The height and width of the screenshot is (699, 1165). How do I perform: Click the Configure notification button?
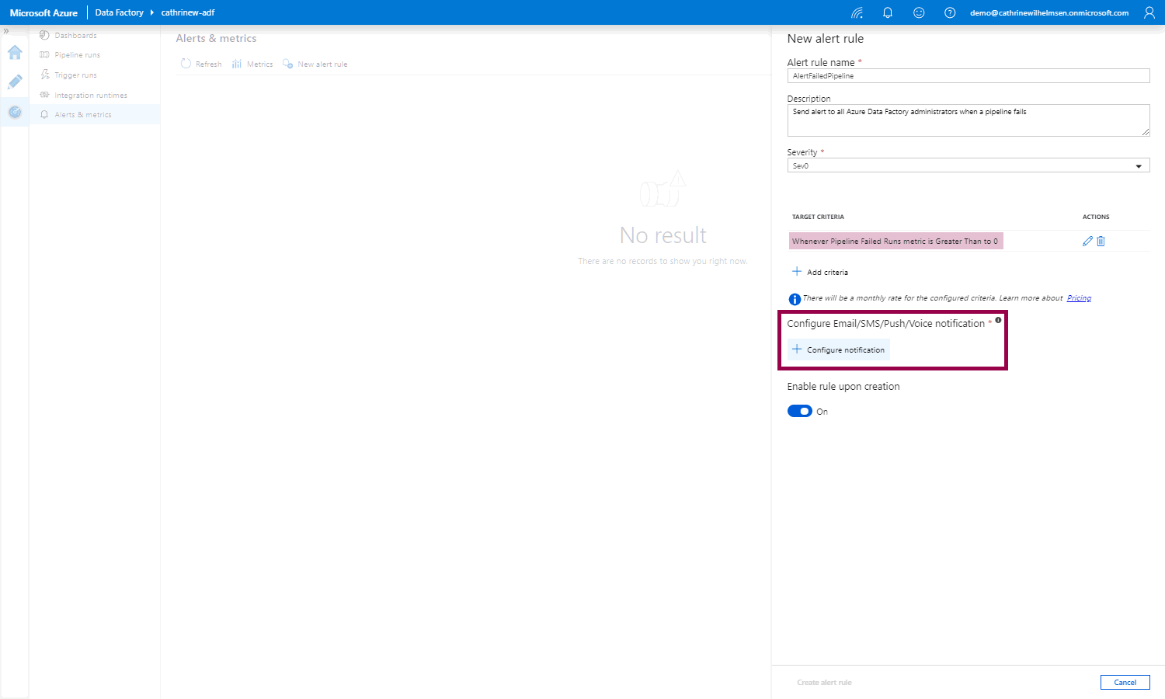838,350
